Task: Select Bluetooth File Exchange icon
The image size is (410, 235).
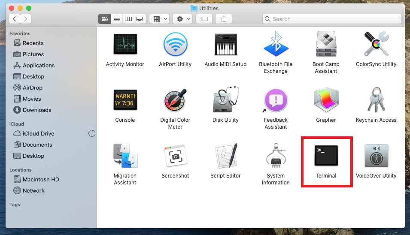Action: point(276,44)
